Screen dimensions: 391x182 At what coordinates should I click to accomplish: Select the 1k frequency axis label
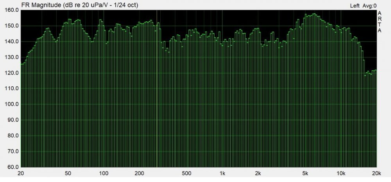[222, 173]
